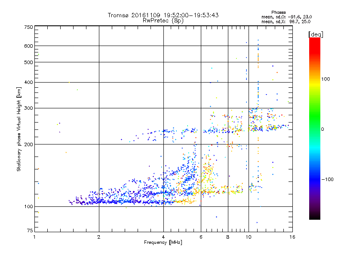Click the "Phases" heading at top right

(x=278, y=12)
